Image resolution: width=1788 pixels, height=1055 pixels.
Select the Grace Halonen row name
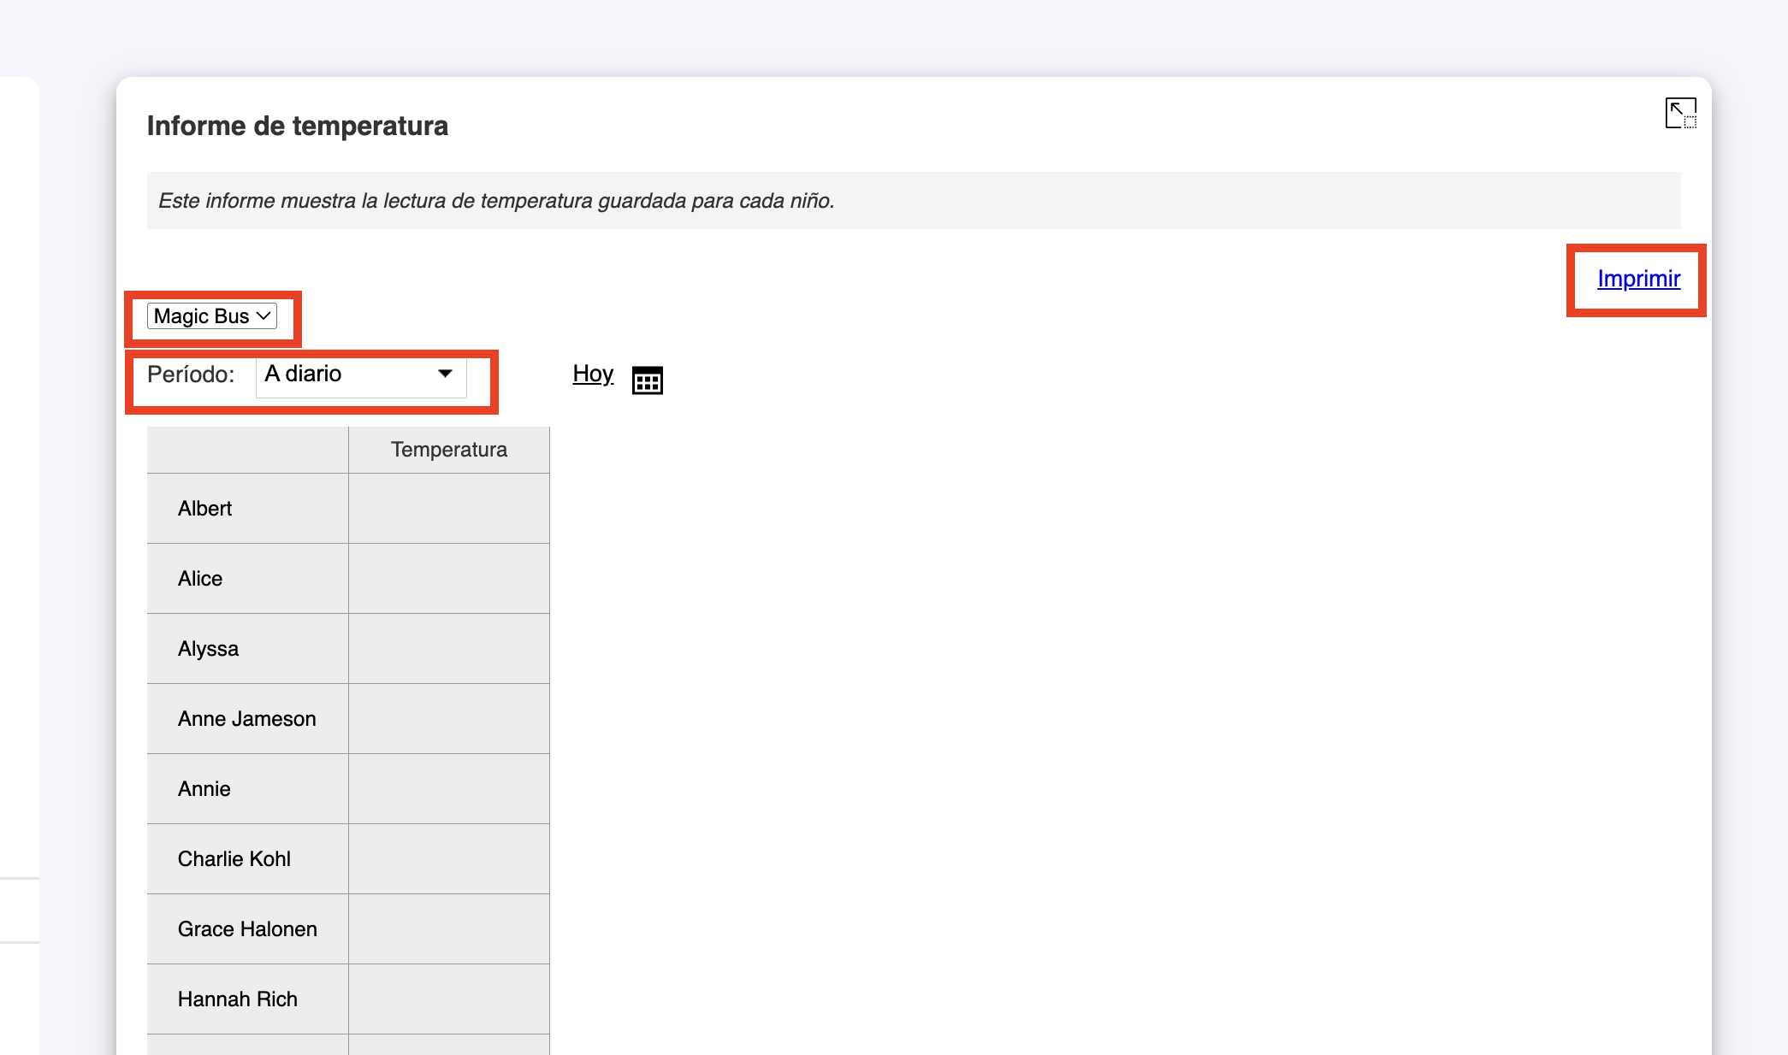247,929
